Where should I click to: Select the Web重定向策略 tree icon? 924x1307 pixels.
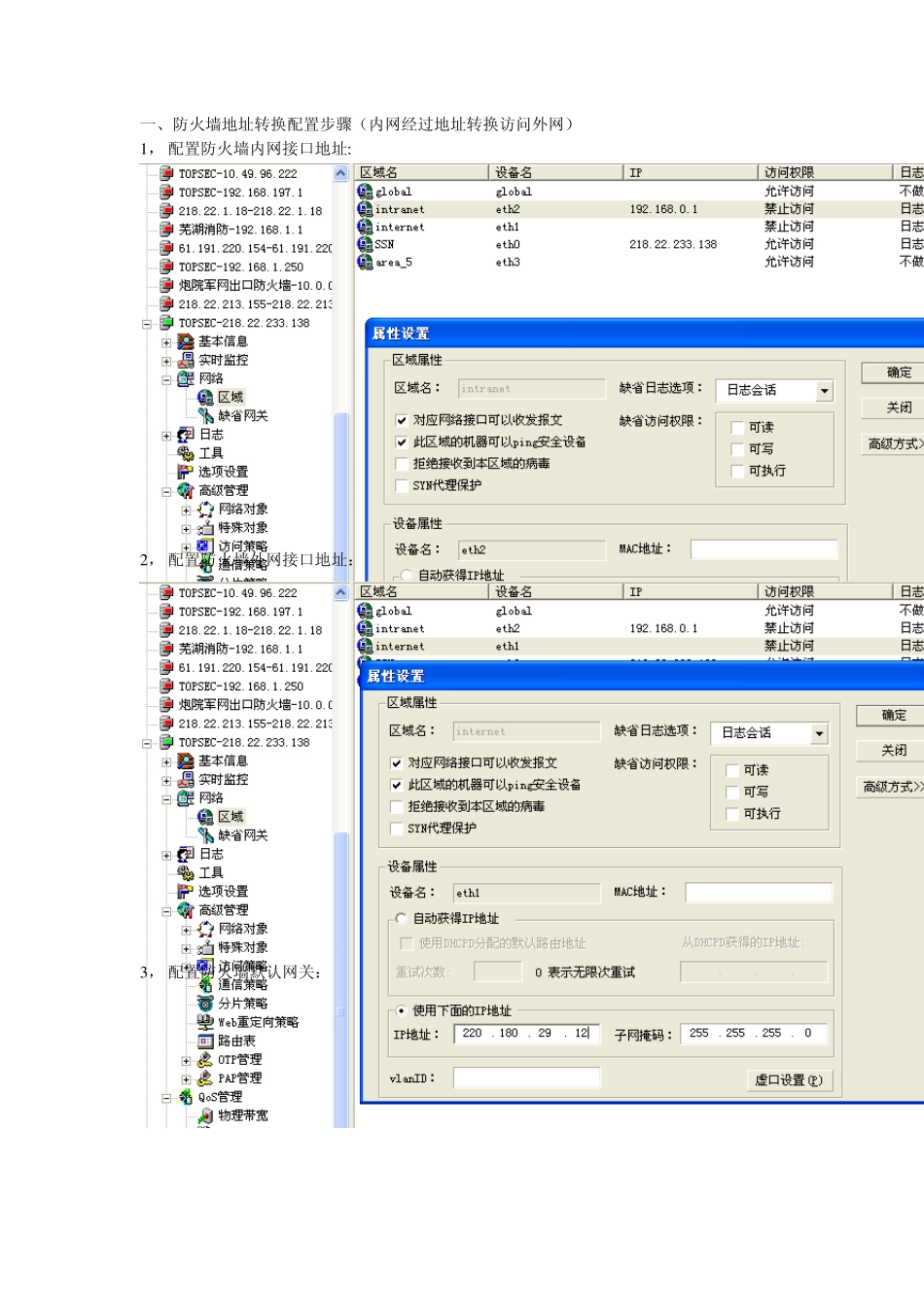(205, 1022)
